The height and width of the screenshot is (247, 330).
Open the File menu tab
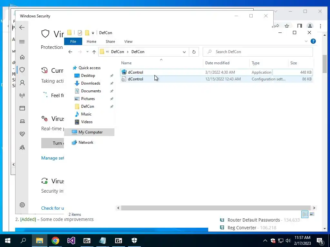click(73, 41)
